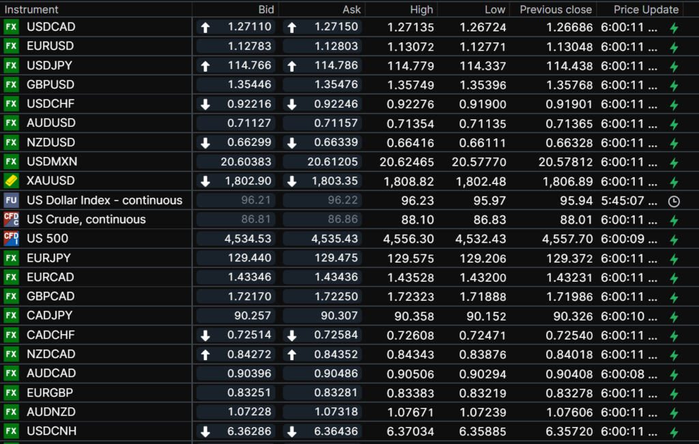This screenshot has height=444, width=699.
Task: Click the CFD icon beside US 500
Action: [11, 239]
